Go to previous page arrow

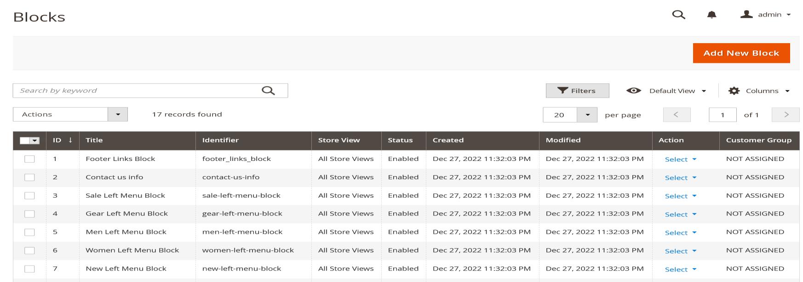[677, 115]
